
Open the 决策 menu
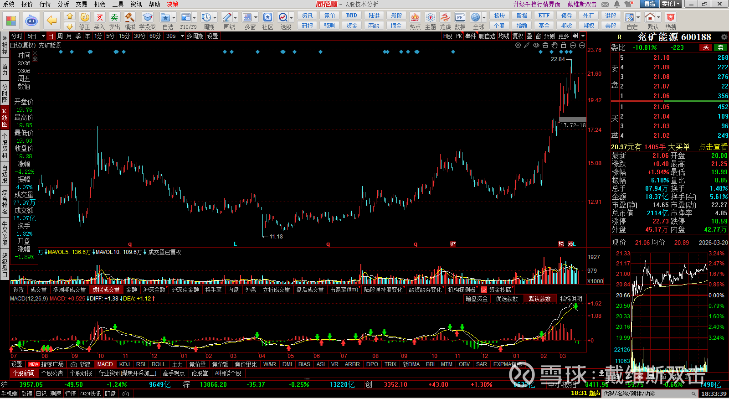(x=173, y=4)
